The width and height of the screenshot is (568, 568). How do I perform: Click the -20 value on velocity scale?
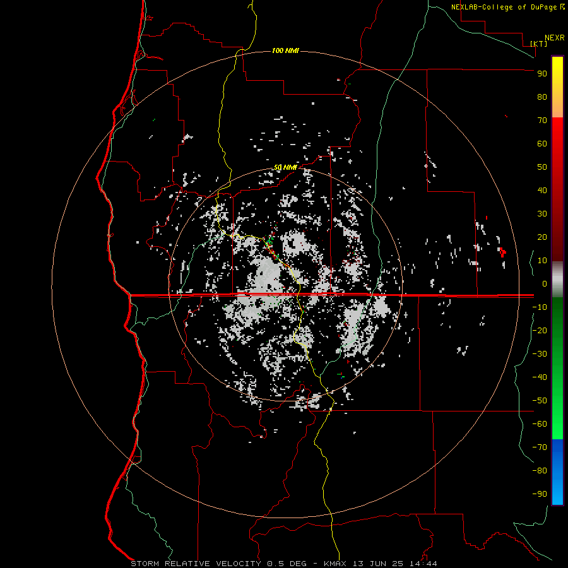pyautogui.click(x=540, y=331)
